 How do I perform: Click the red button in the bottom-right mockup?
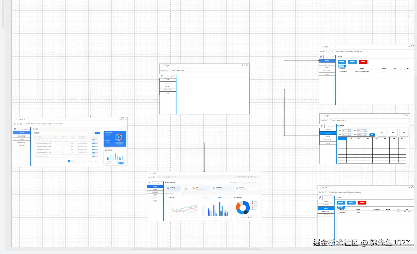click(x=362, y=203)
